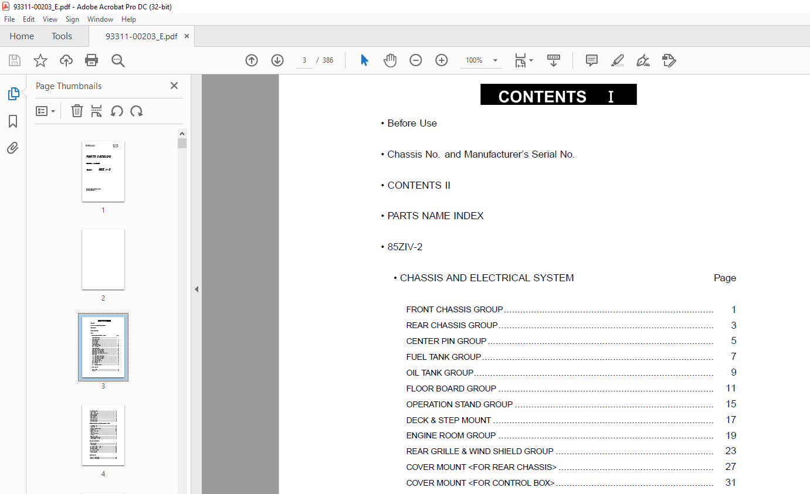Screen dimensions: 810x494
Task: Click 'Chassis No. and Manufacturer's Serial No.' entry
Action: 481,154
